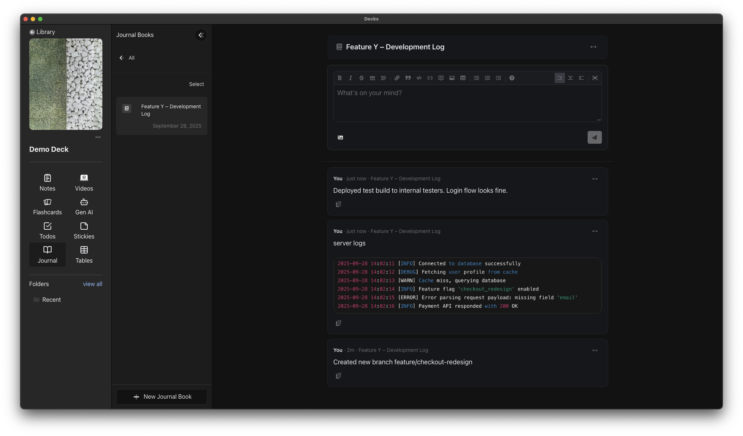Click the strikethrough formatting icon
The width and height of the screenshot is (743, 436).
tap(361, 78)
